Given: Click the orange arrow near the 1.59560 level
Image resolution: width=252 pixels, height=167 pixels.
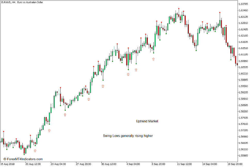Looking at the screenshot, I should (x=103, y=86).
